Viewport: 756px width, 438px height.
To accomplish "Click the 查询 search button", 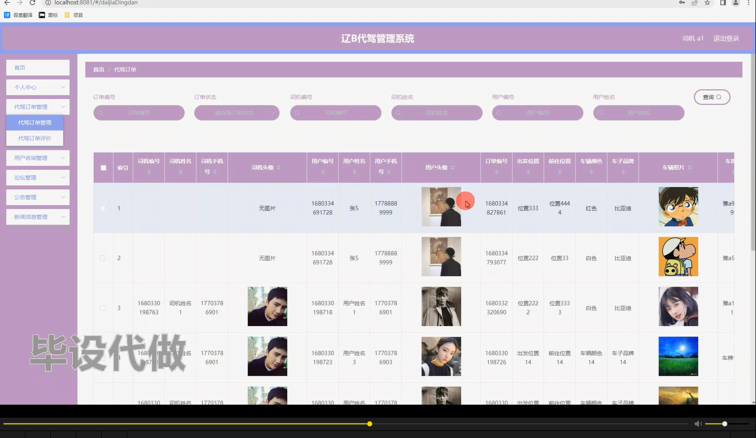I will pos(712,97).
